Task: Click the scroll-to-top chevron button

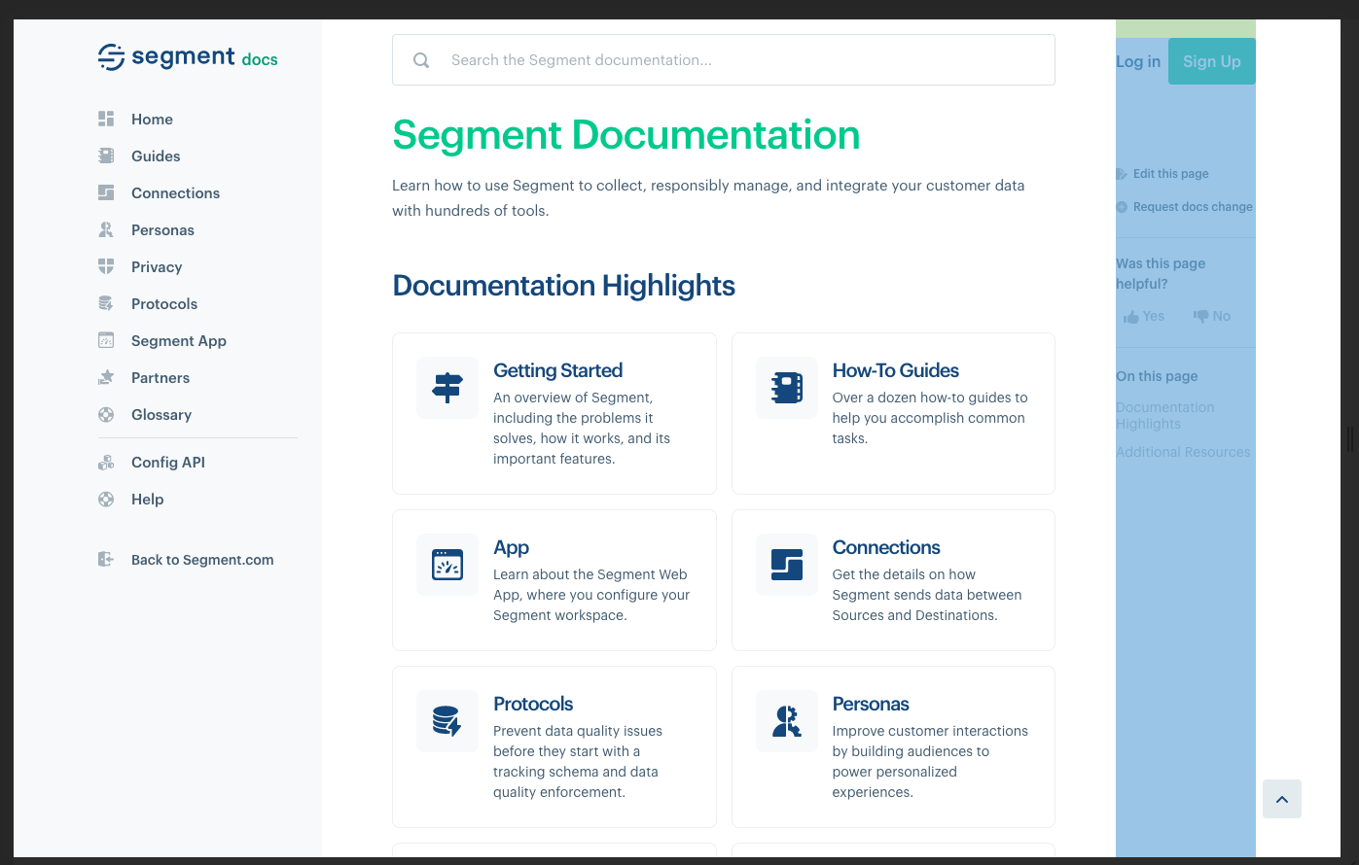Action: 1282,799
